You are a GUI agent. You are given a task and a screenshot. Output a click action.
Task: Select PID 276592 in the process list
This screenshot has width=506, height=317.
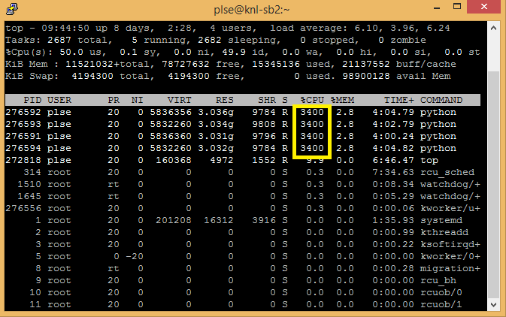click(x=23, y=112)
